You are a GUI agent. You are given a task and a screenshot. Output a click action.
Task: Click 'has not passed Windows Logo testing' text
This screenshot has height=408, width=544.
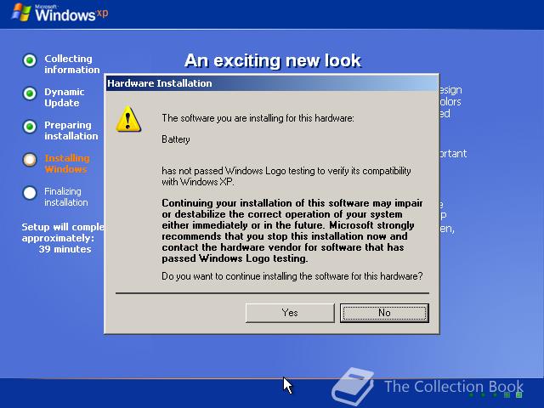click(x=286, y=176)
